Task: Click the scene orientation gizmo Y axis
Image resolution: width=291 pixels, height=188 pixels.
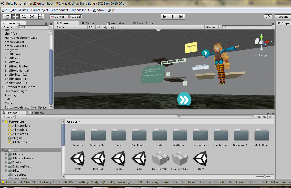Action: pos(261,38)
